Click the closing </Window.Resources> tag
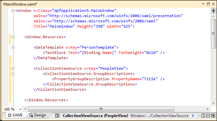 (x=46, y=100)
